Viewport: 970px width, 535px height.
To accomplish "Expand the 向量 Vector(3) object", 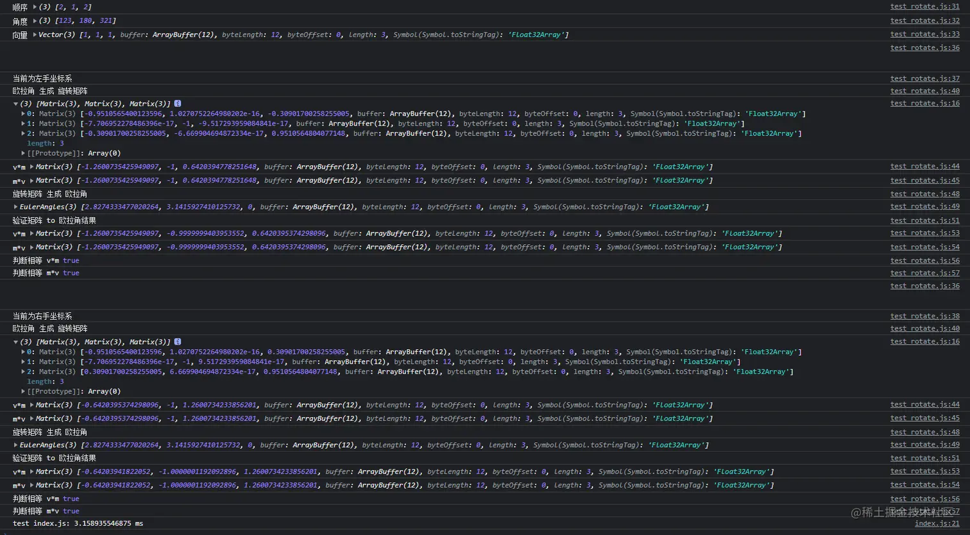I will pos(35,35).
